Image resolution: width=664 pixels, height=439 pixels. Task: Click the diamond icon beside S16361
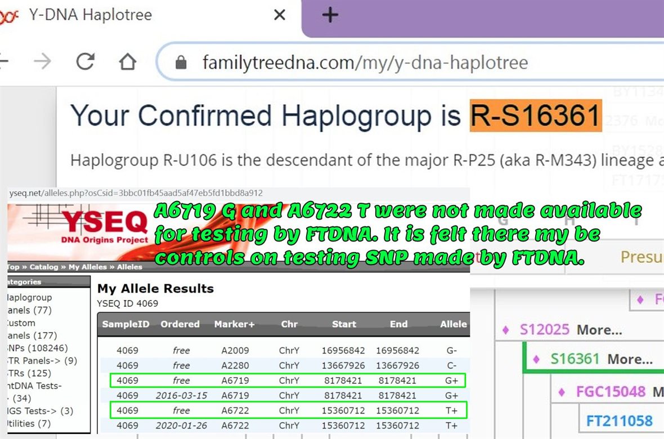pos(536,359)
